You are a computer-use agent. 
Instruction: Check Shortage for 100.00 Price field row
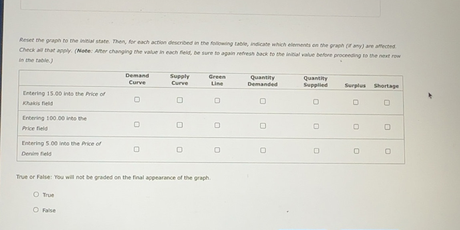[x=387, y=127]
